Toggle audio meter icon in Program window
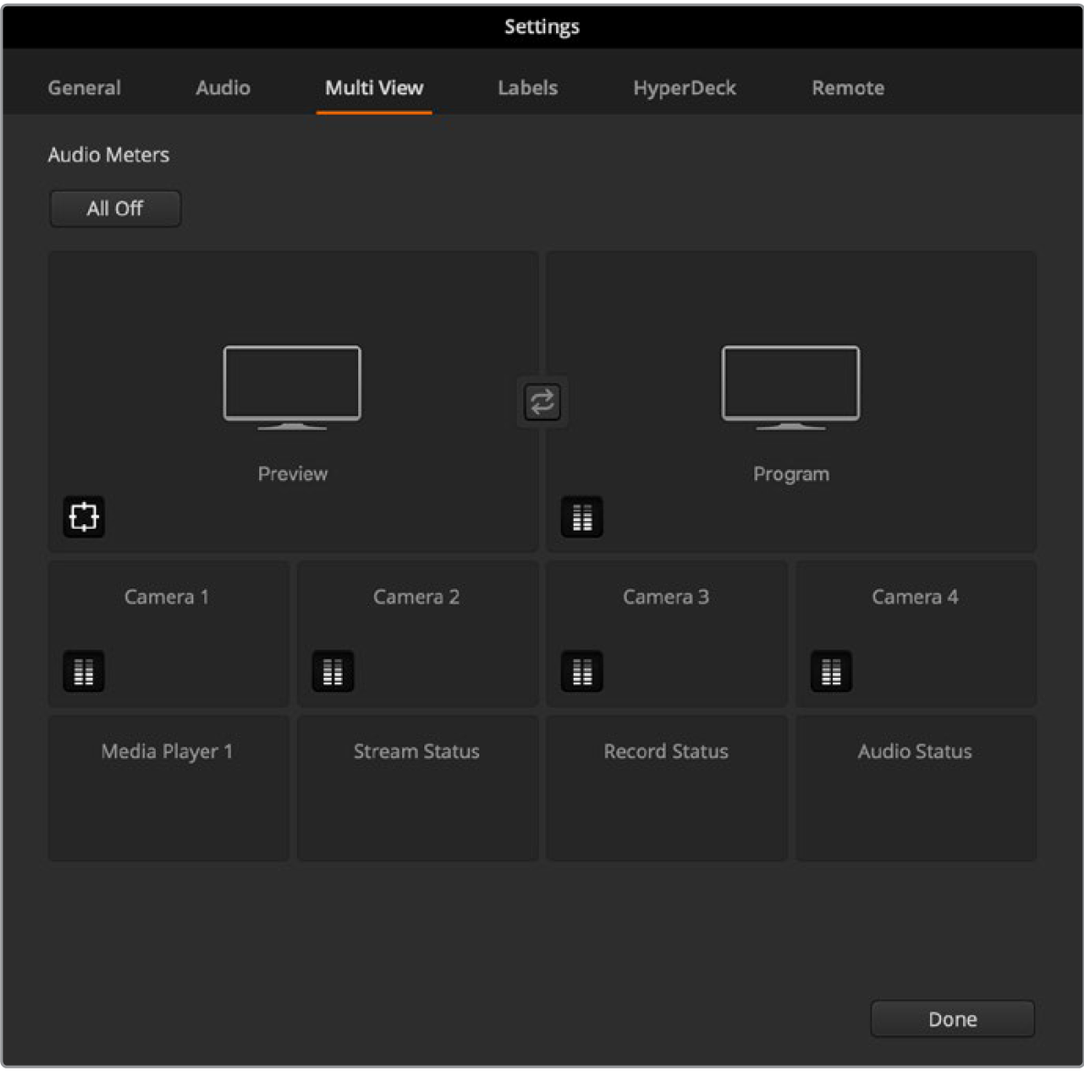The image size is (1084, 1073). (582, 517)
